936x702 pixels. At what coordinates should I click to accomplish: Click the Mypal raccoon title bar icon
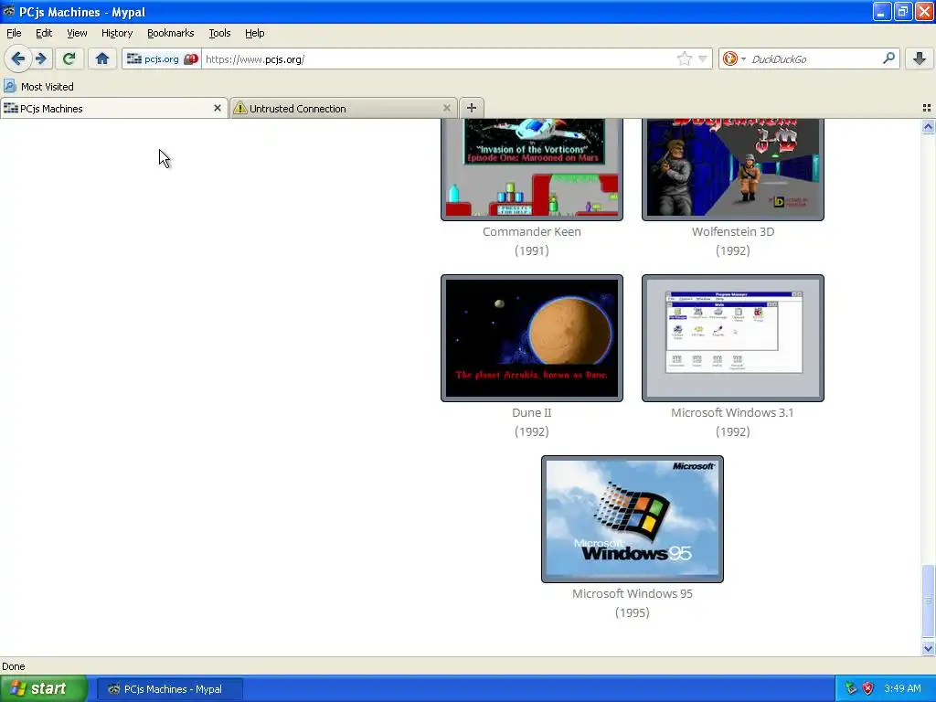point(9,11)
